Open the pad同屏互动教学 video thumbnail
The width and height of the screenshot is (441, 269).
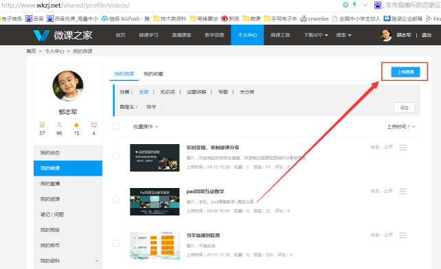(155, 202)
